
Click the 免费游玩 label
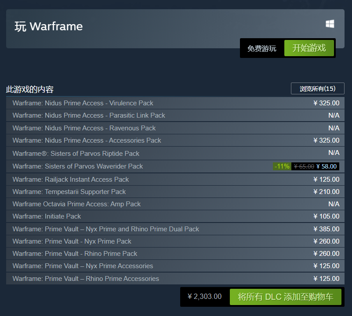(x=262, y=48)
